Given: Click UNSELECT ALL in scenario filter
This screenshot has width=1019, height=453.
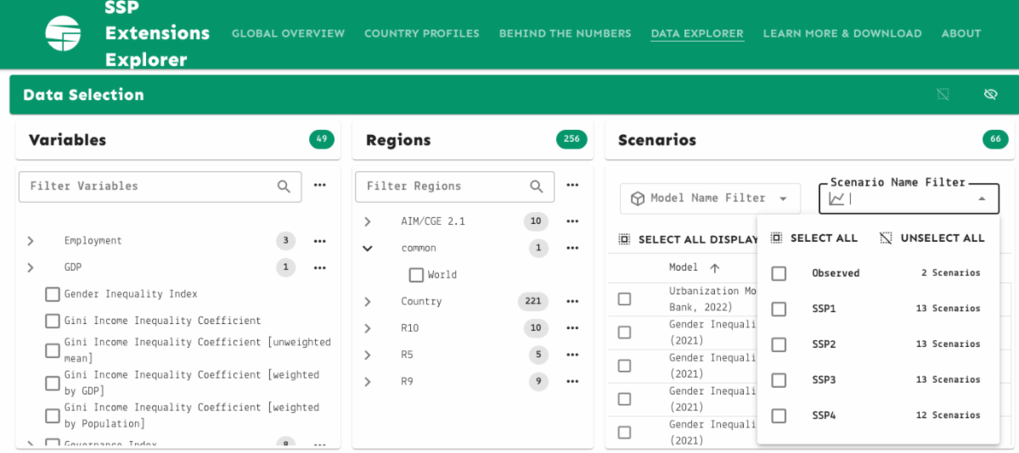Looking at the screenshot, I should click(x=932, y=238).
